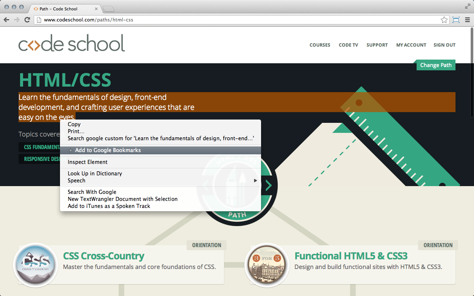
Task: Click the Code School logo
Action: (x=72, y=43)
